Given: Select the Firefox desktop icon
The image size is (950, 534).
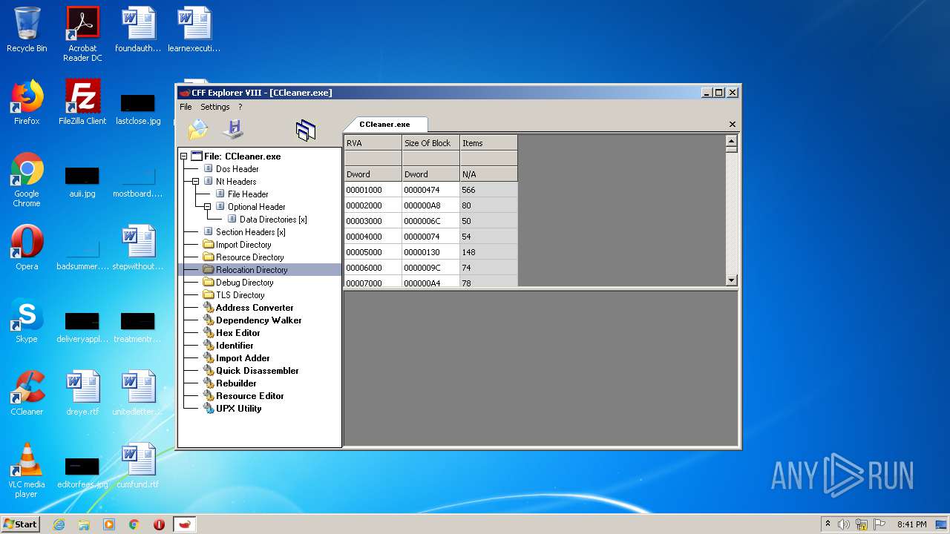Looking at the screenshot, I should [27, 102].
